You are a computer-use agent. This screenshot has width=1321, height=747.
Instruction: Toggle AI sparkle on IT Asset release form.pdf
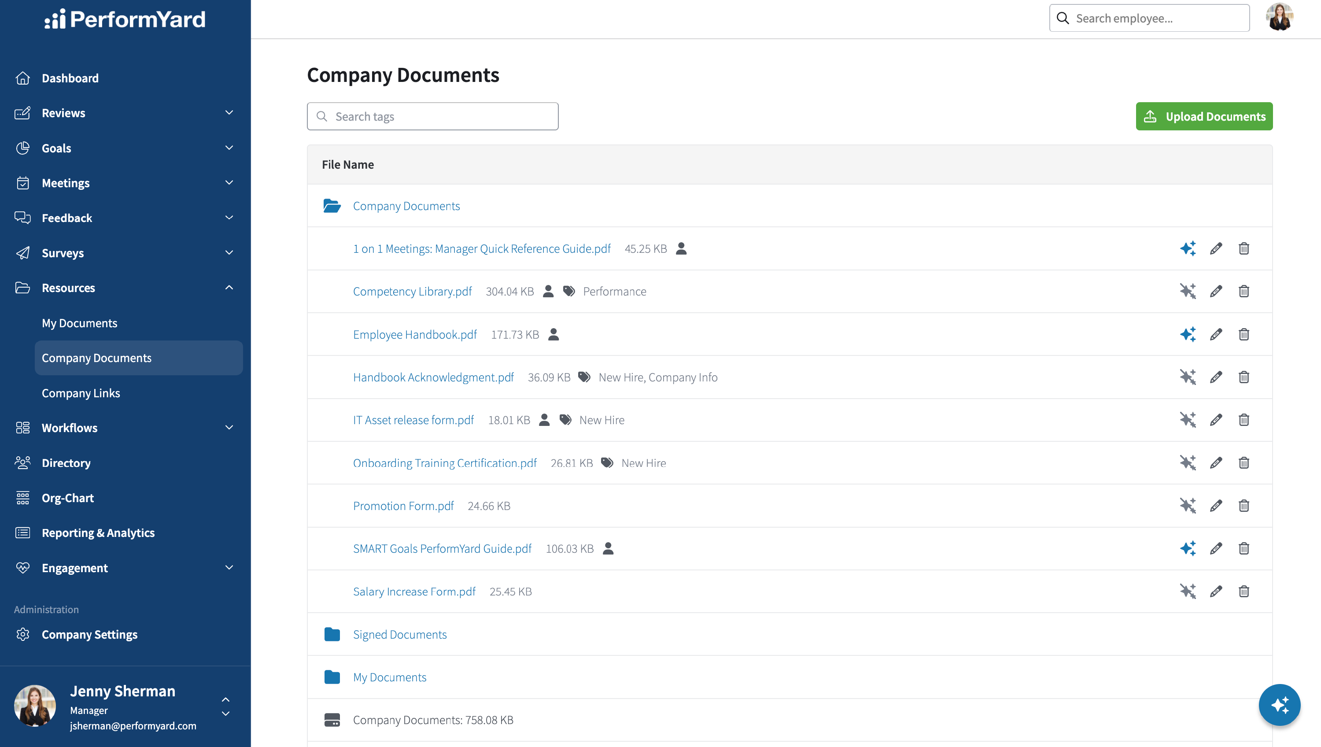pyautogui.click(x=1188, y=420)
